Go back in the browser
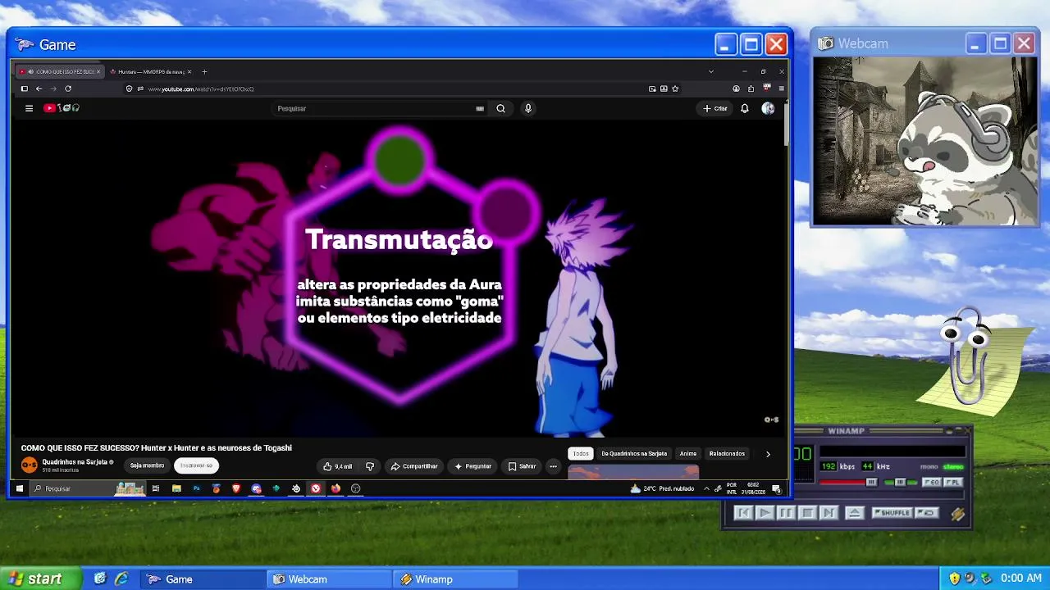This screenshot has height=590, width=1050. [39, 88]
